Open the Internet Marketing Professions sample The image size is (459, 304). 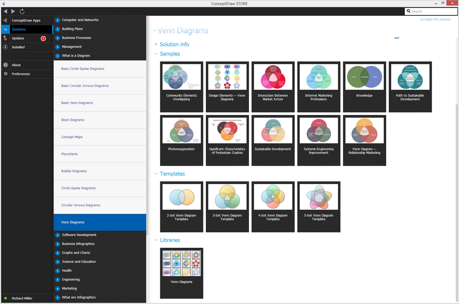click(x=319, y=87)
